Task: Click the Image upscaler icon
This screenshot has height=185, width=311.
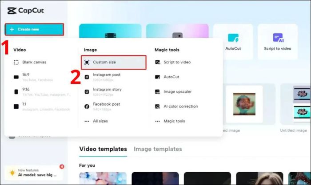Action: [x=157, y=92]
